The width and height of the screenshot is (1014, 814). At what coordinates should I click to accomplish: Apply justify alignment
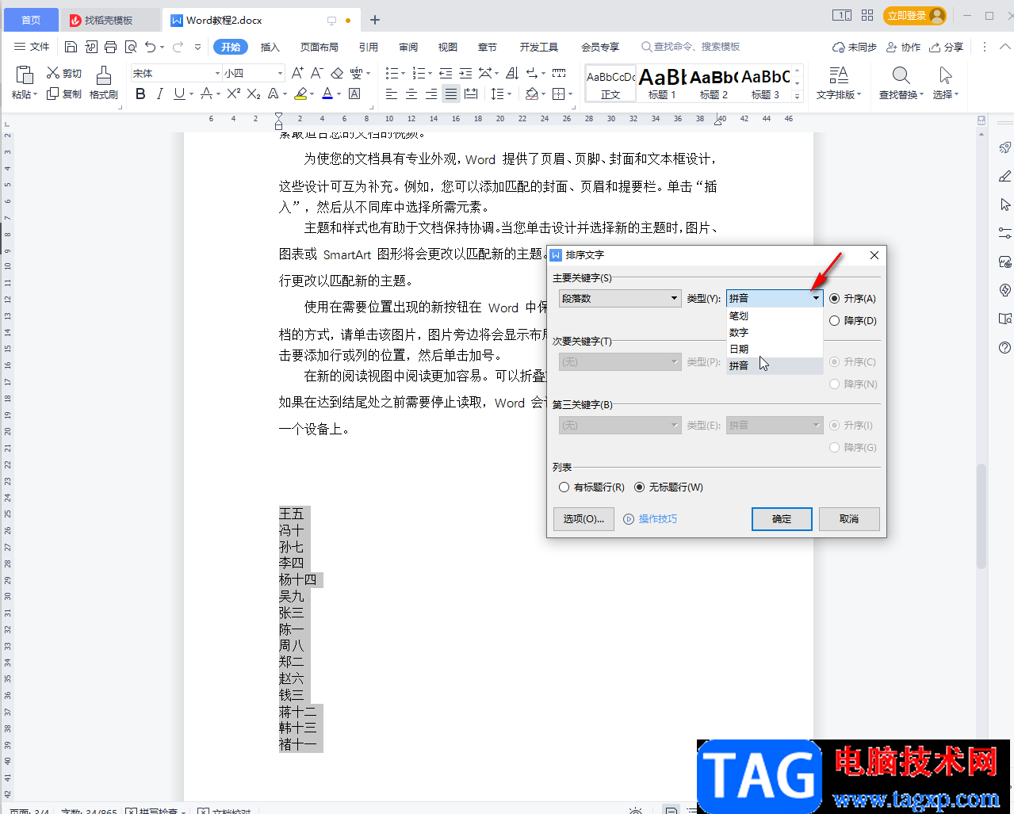pos(450,94)
